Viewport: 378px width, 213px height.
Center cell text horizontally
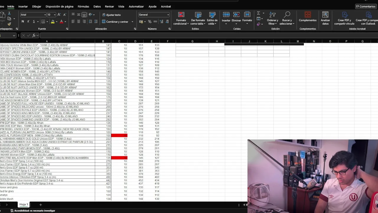tap(79, 22)
